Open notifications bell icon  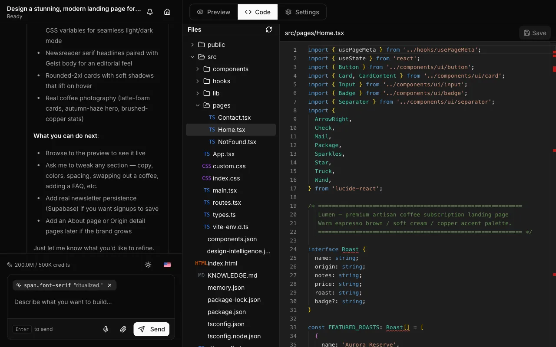(150, 12)
